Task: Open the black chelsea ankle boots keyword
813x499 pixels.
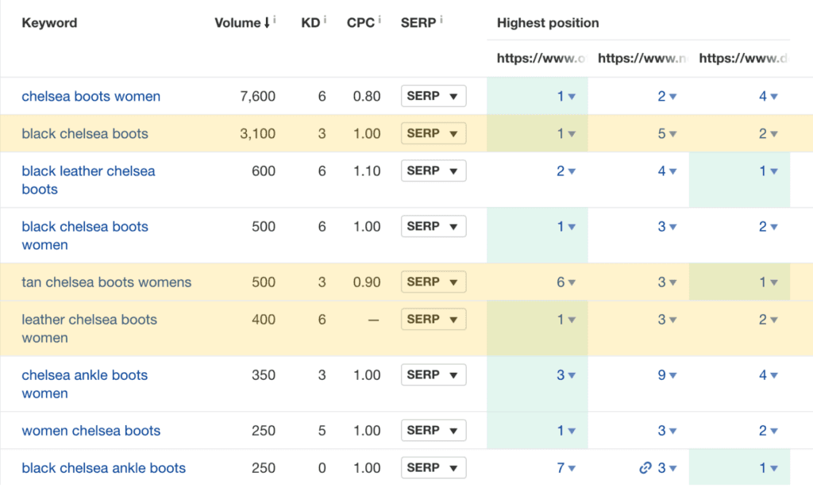Action: 104,468
